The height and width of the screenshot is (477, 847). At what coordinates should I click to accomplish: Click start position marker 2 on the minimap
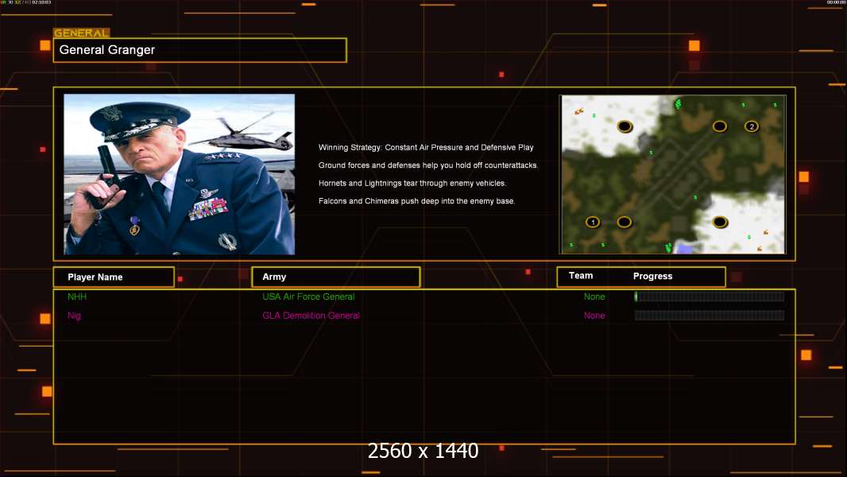pos(752,126)
